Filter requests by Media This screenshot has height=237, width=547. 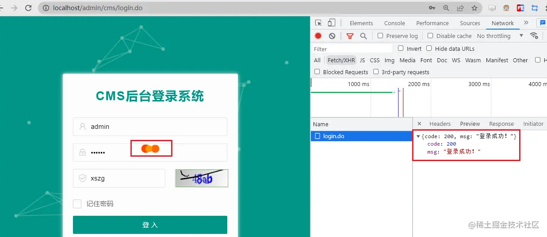coord(407,60)
